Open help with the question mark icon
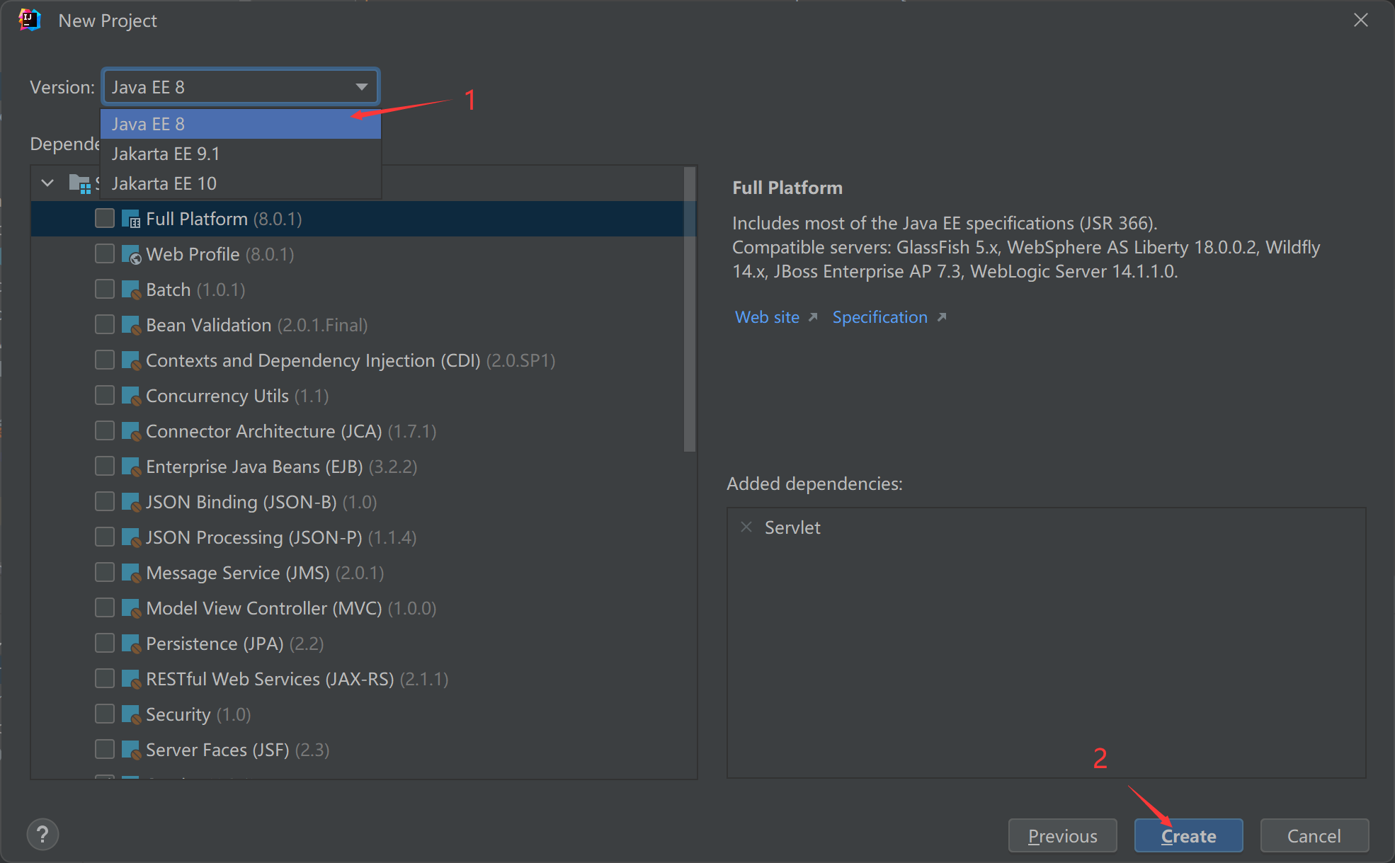The width and height of the screenshot is (1395, 863). (x=42, y=835)
